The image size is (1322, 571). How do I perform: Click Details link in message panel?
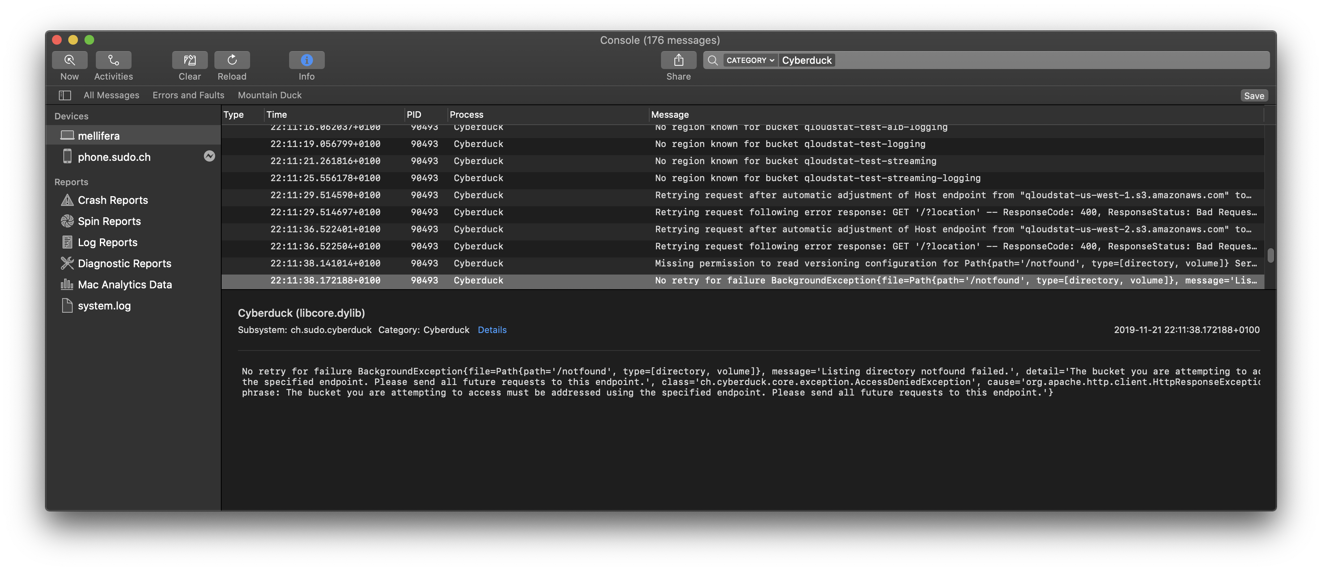492,330
